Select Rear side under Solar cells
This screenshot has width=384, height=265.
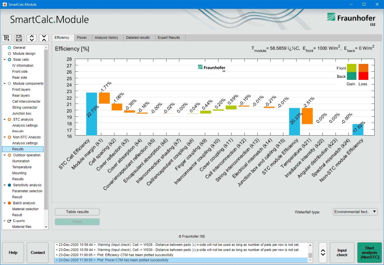[20, 78]
